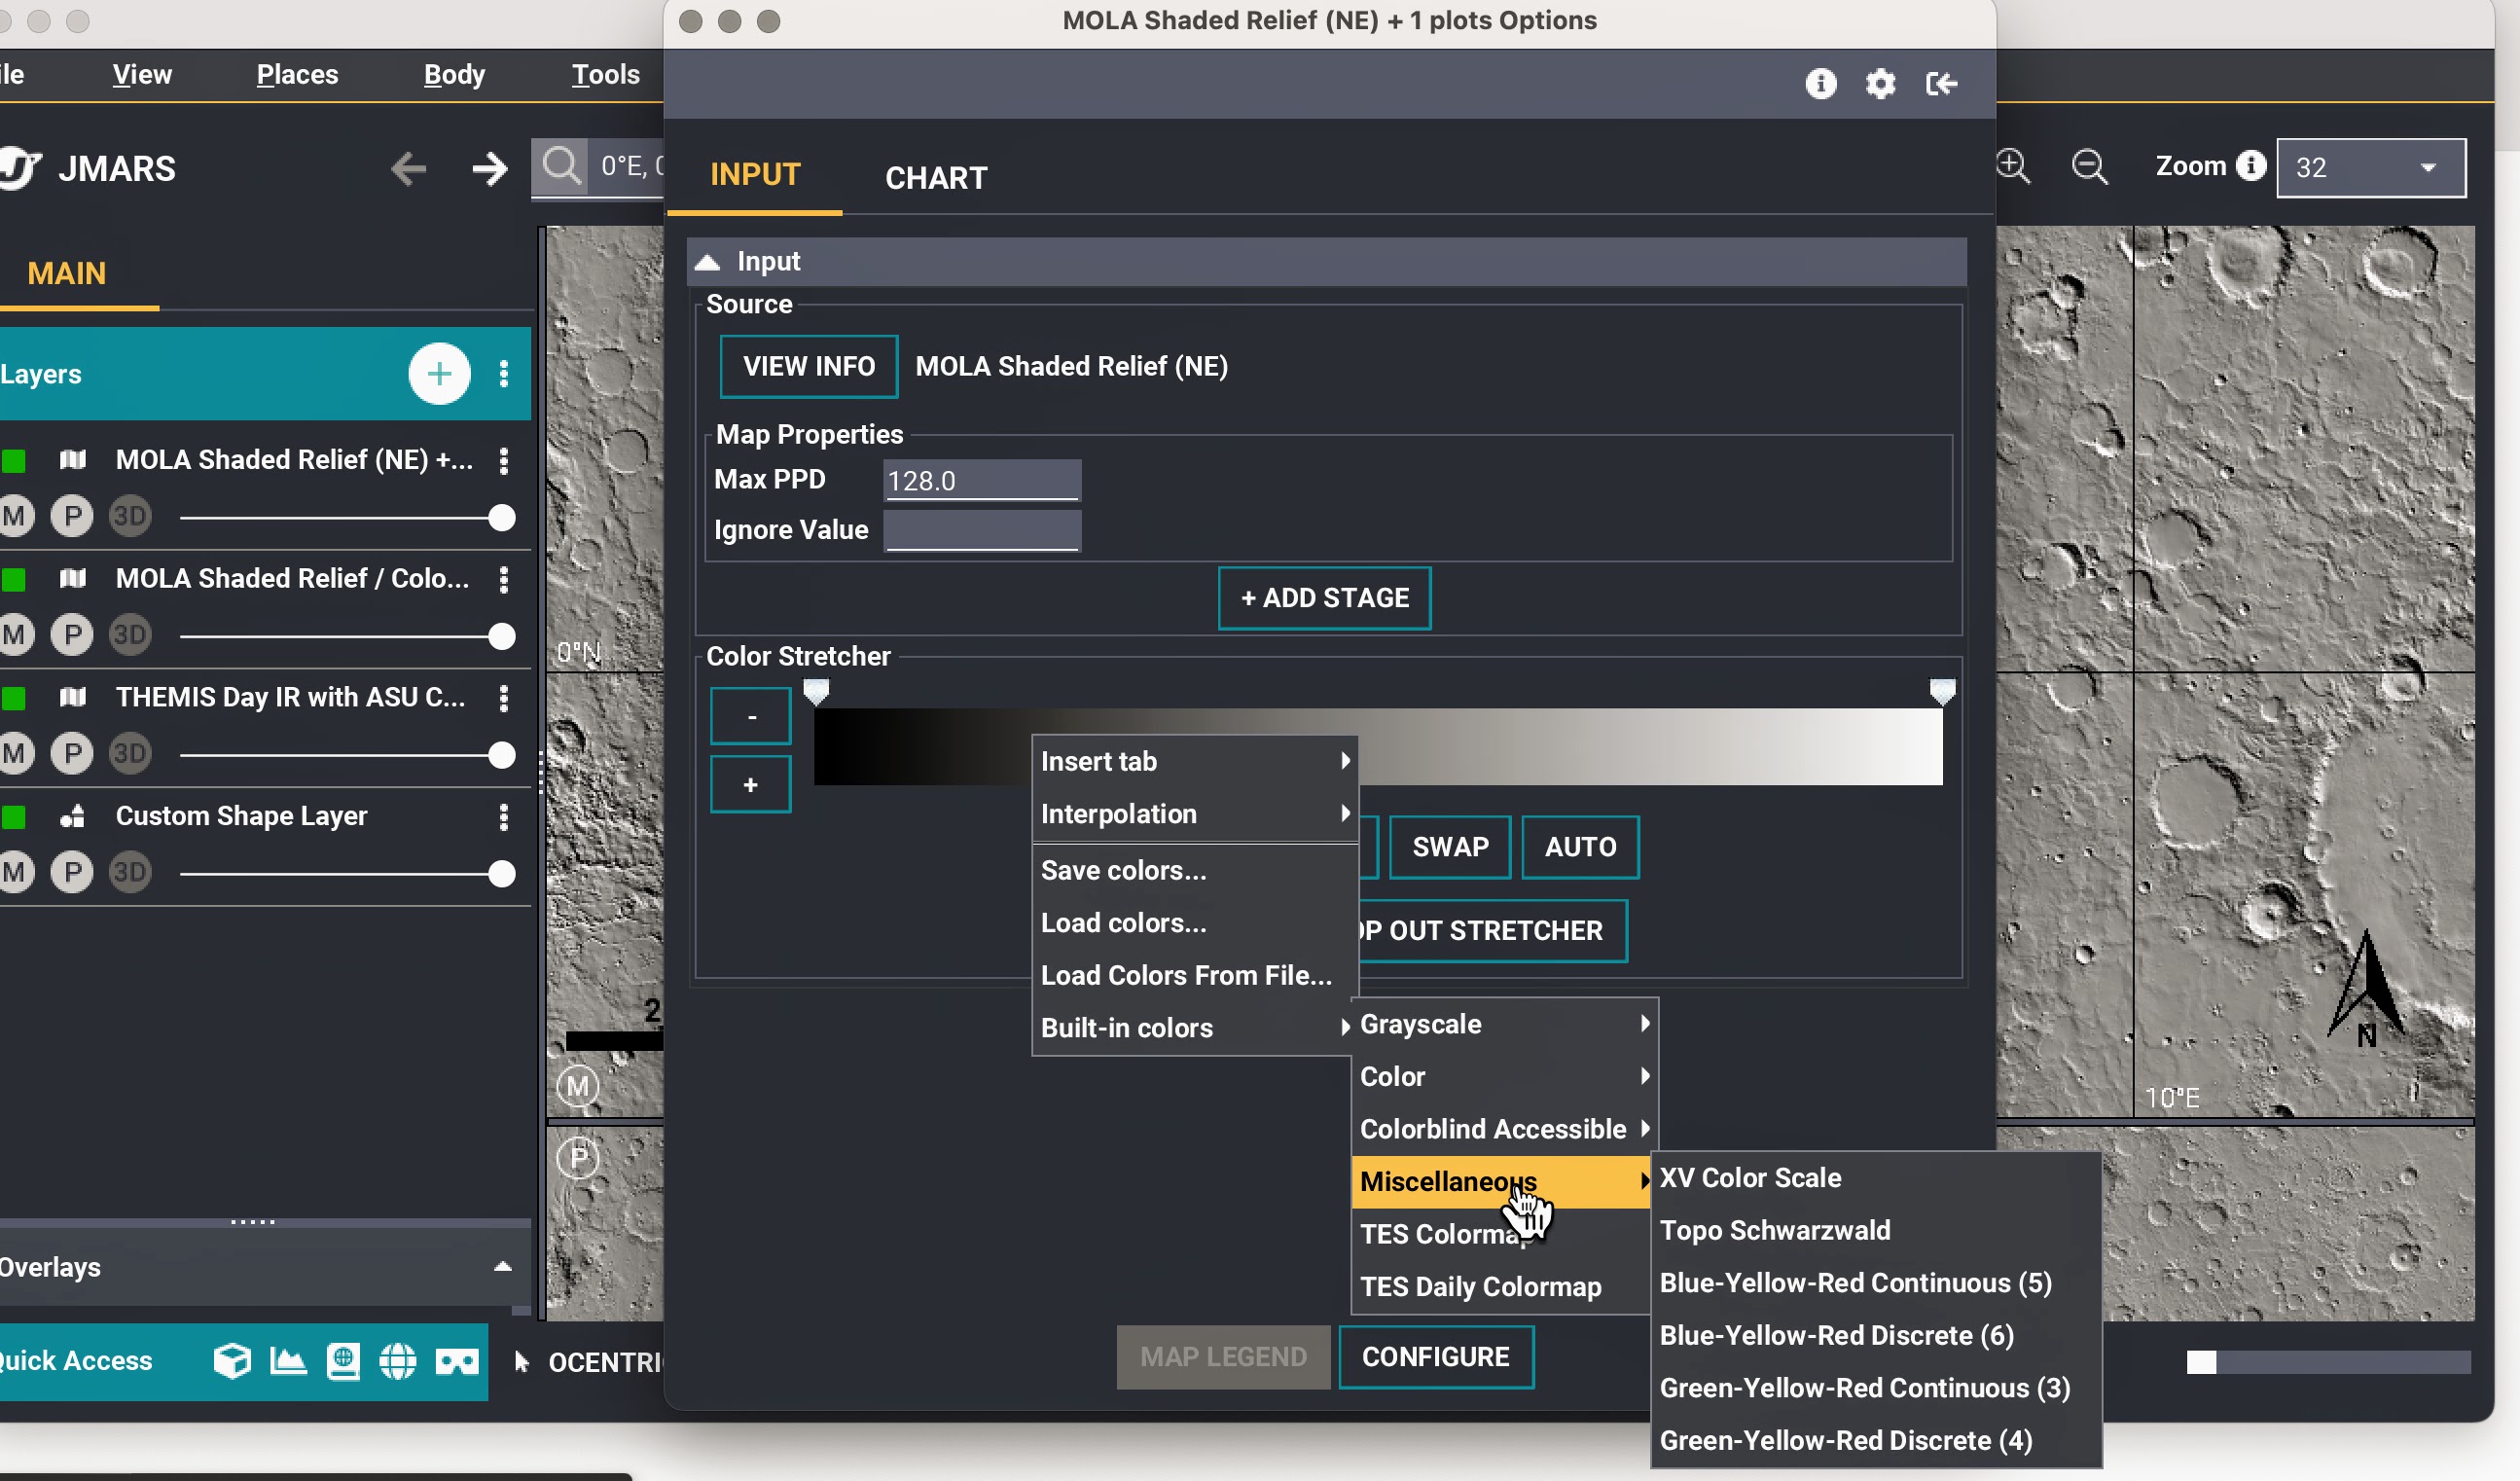The image size is (2520, 1481).
Task: Click the white stretcher handle at gradient's right end
Action: coord(1941,691)
